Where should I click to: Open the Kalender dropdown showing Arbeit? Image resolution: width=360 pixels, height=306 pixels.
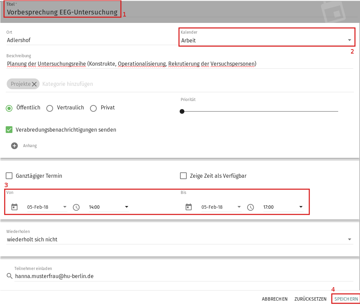pyautogui.click(x=266, y=40)
